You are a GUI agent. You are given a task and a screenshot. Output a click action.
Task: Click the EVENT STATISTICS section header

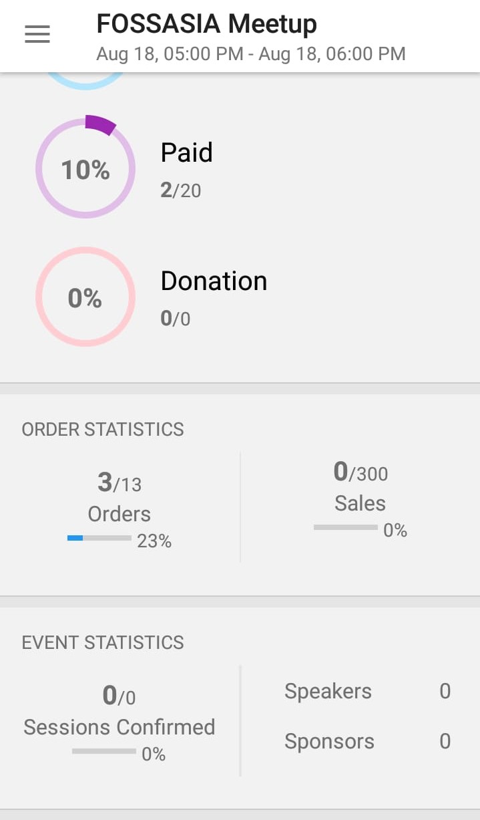coord(103,642)
